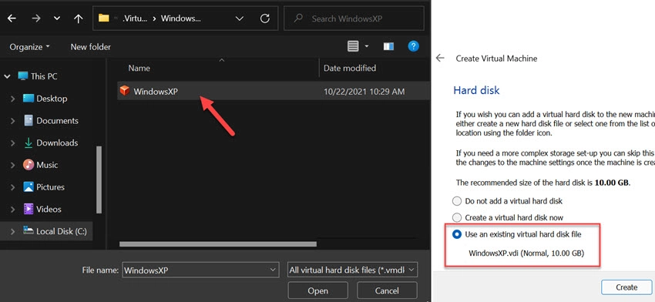Image resolution: width=655 pixels, height=302 pixels.
Task: Expand the Videos tree node
Action: [12, 210]
